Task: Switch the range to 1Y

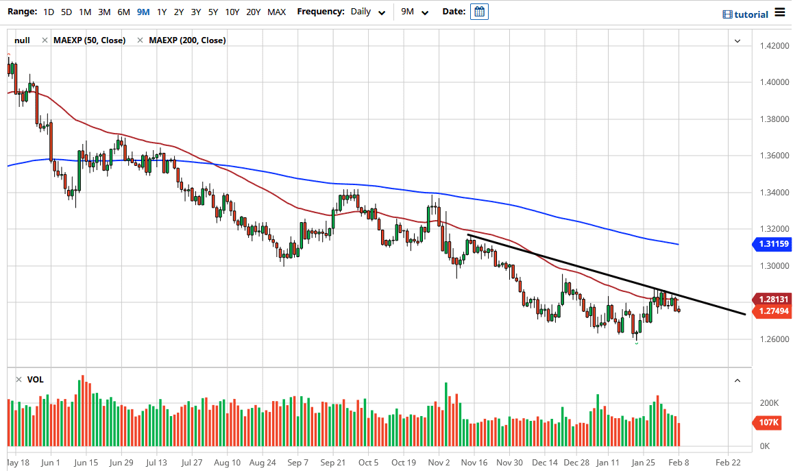Action: (162, 11)
